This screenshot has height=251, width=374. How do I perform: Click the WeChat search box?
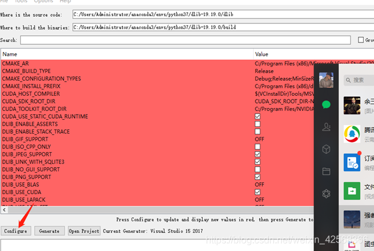358,80
